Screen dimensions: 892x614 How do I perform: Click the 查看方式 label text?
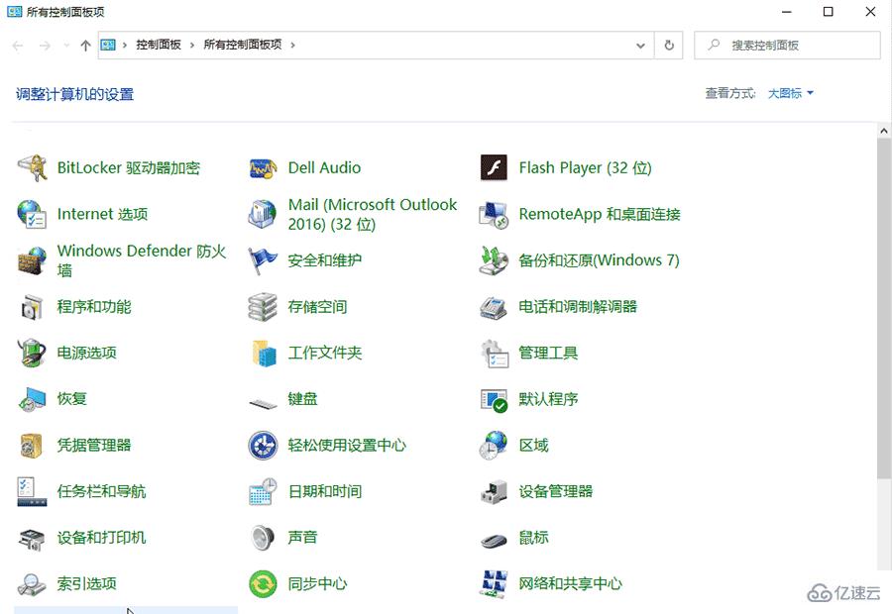click(x=730, y=93)
